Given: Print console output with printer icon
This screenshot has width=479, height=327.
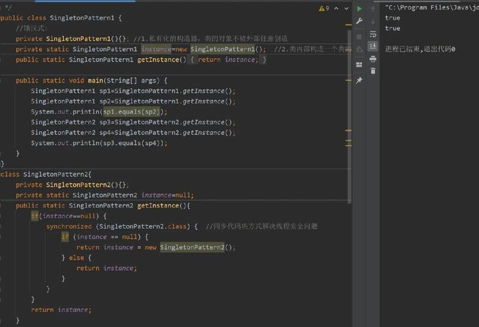Looking at the screenshot, I should [373, 59].
